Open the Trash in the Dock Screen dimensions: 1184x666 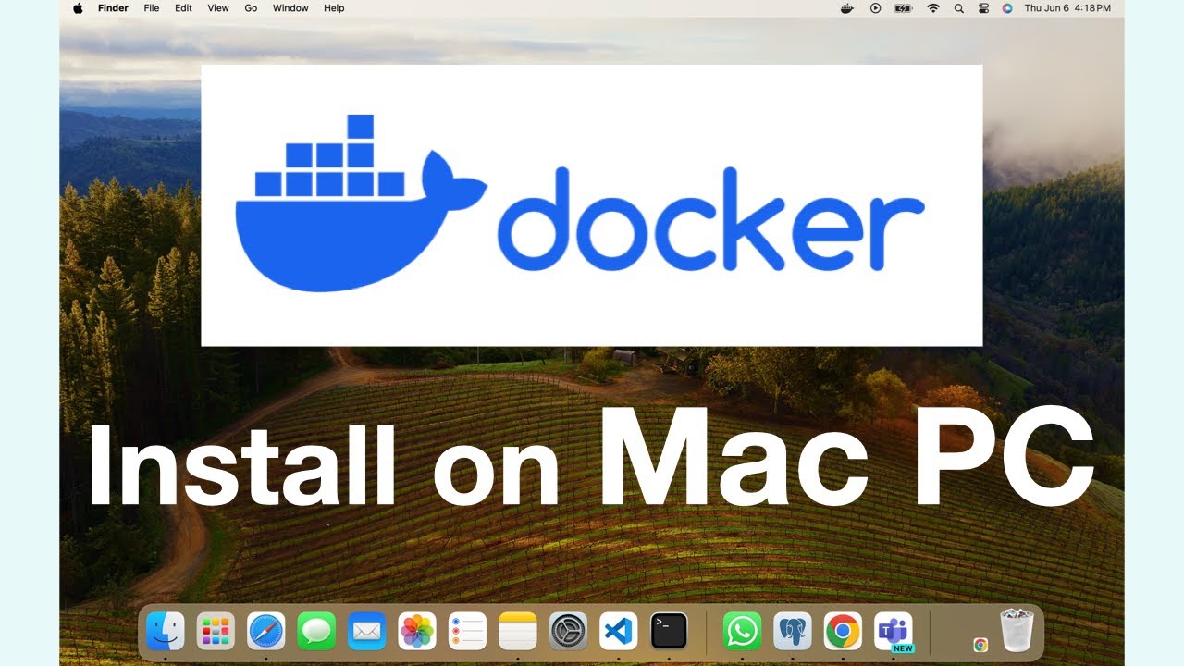[1017, 631]
